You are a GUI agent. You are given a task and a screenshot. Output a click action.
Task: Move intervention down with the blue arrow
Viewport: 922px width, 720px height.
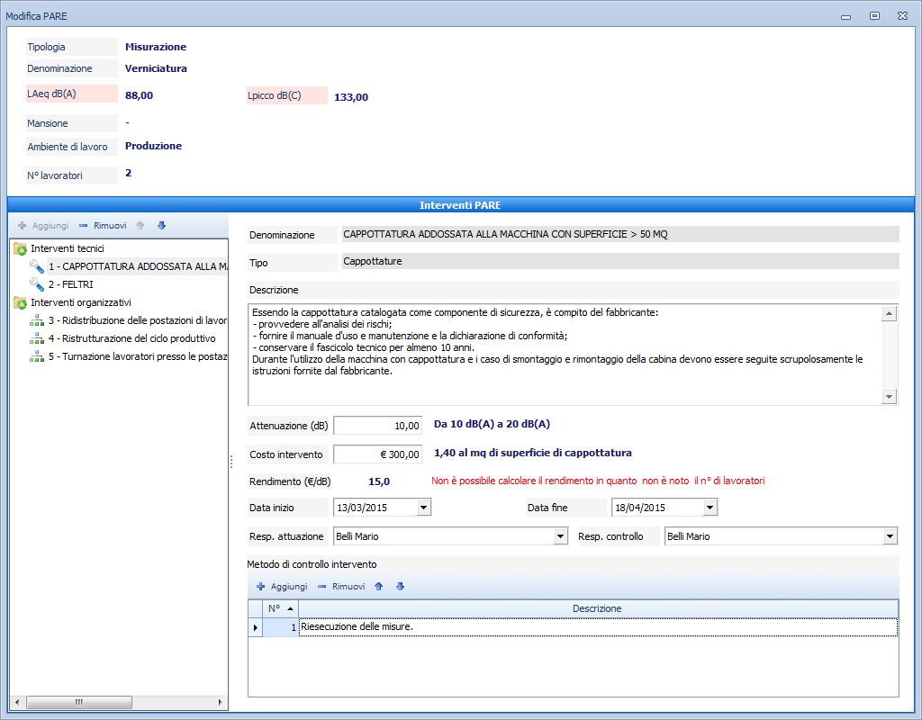click(x=162, y=226)
